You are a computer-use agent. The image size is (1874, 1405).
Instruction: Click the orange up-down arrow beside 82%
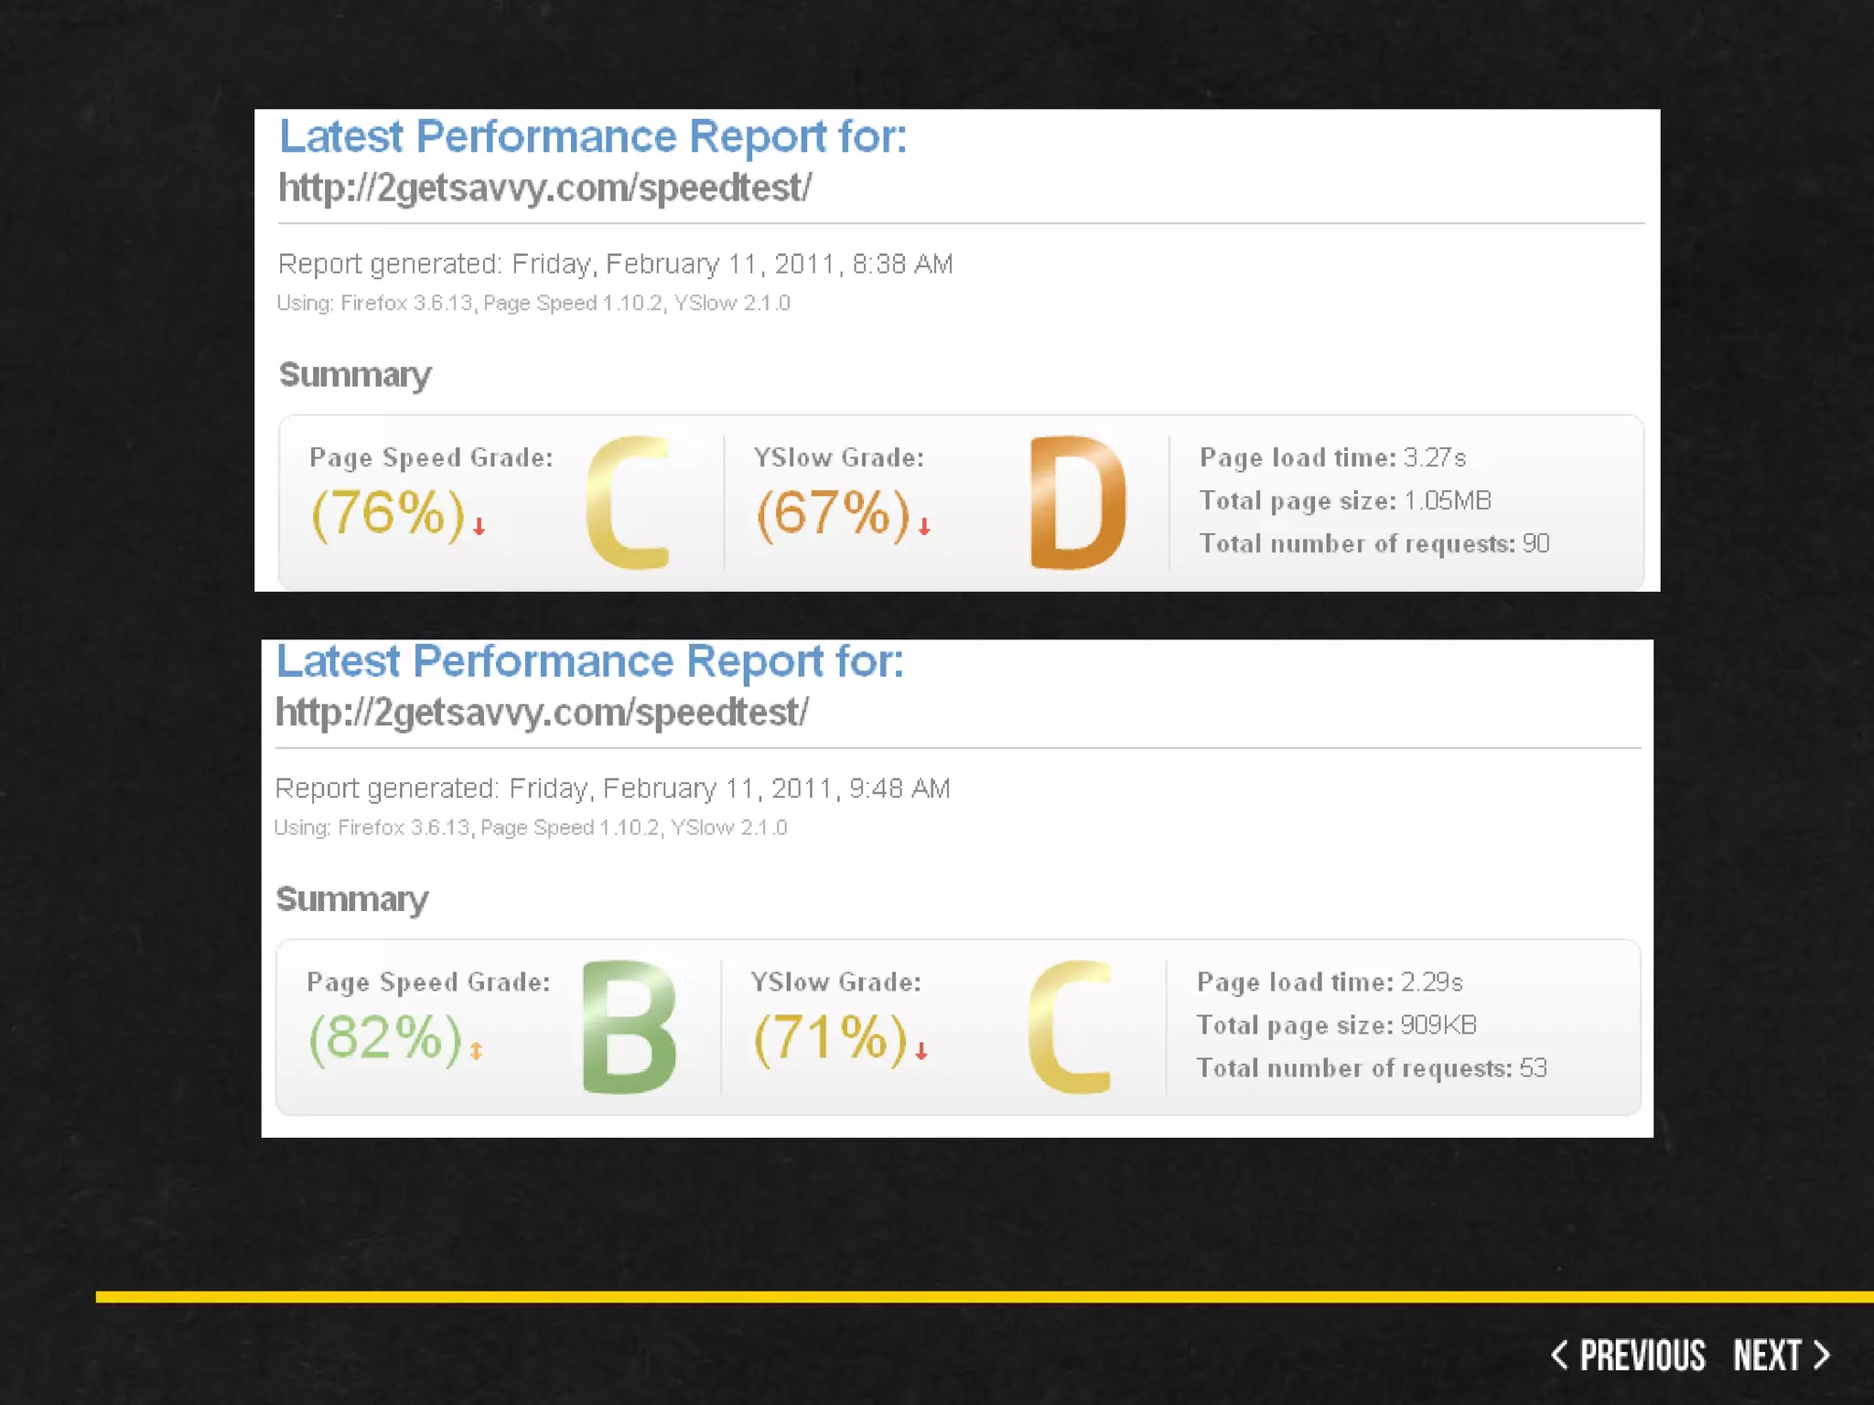click(x=476, y=1051)
